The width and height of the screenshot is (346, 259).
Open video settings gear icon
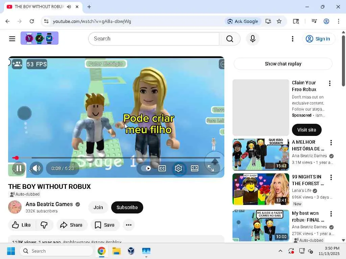[178, 169]
